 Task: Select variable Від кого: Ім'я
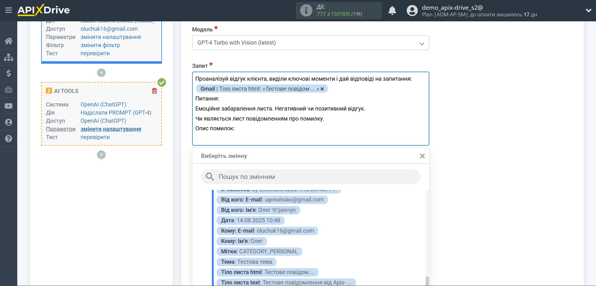click(258, 210)
